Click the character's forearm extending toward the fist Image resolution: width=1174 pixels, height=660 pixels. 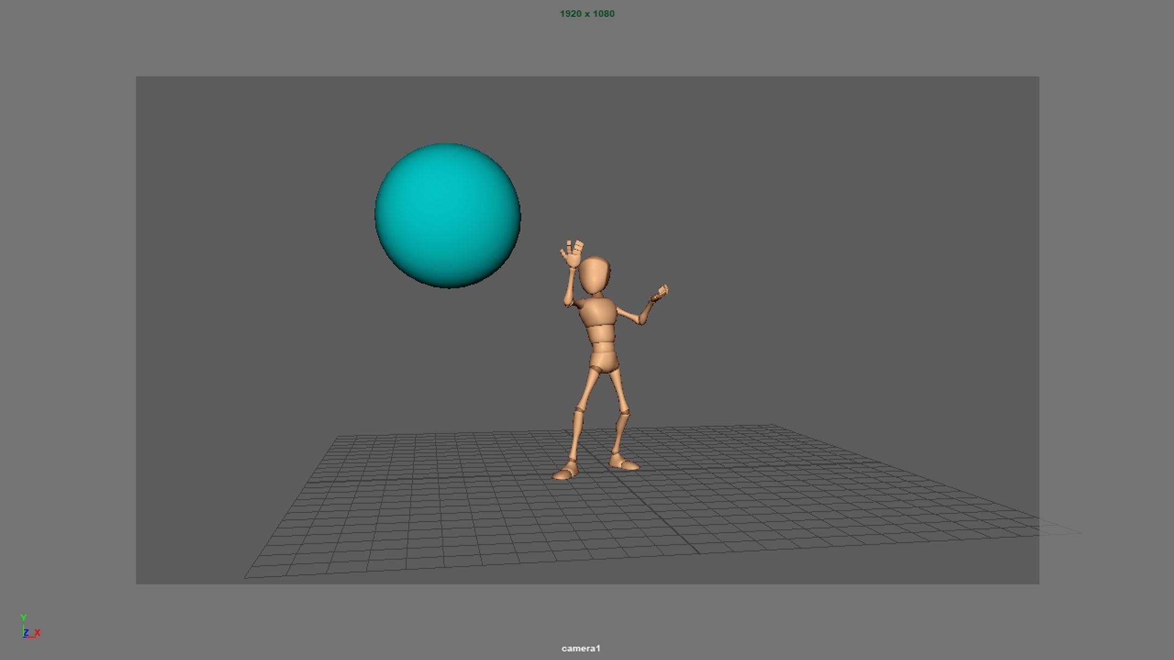pyautogui.click(x=647, y=310)
